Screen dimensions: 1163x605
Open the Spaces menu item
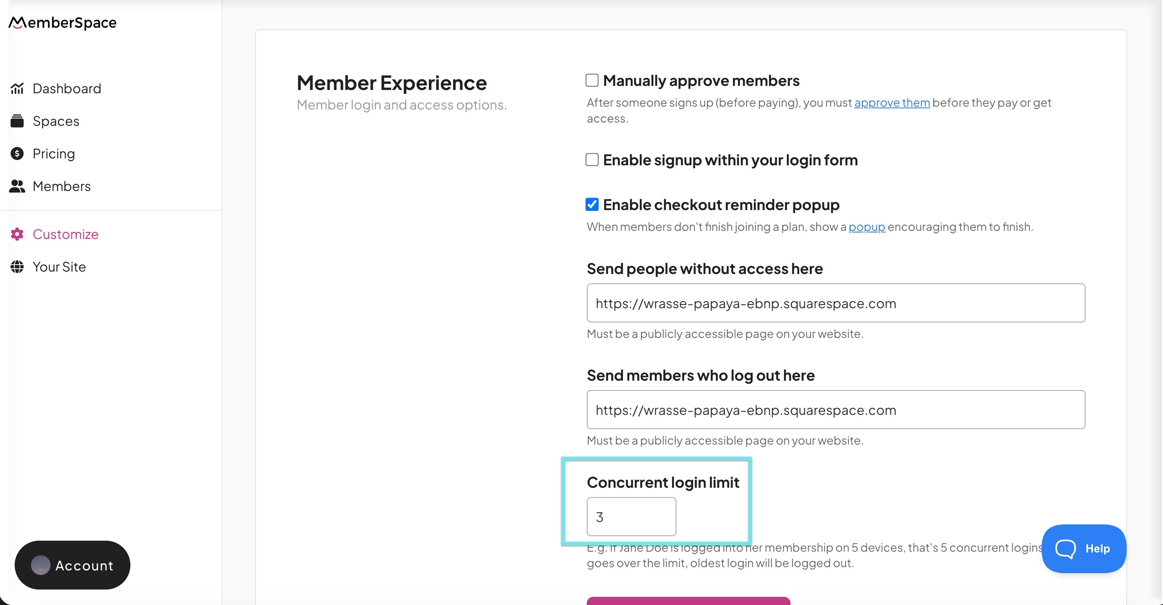(56, 121)
